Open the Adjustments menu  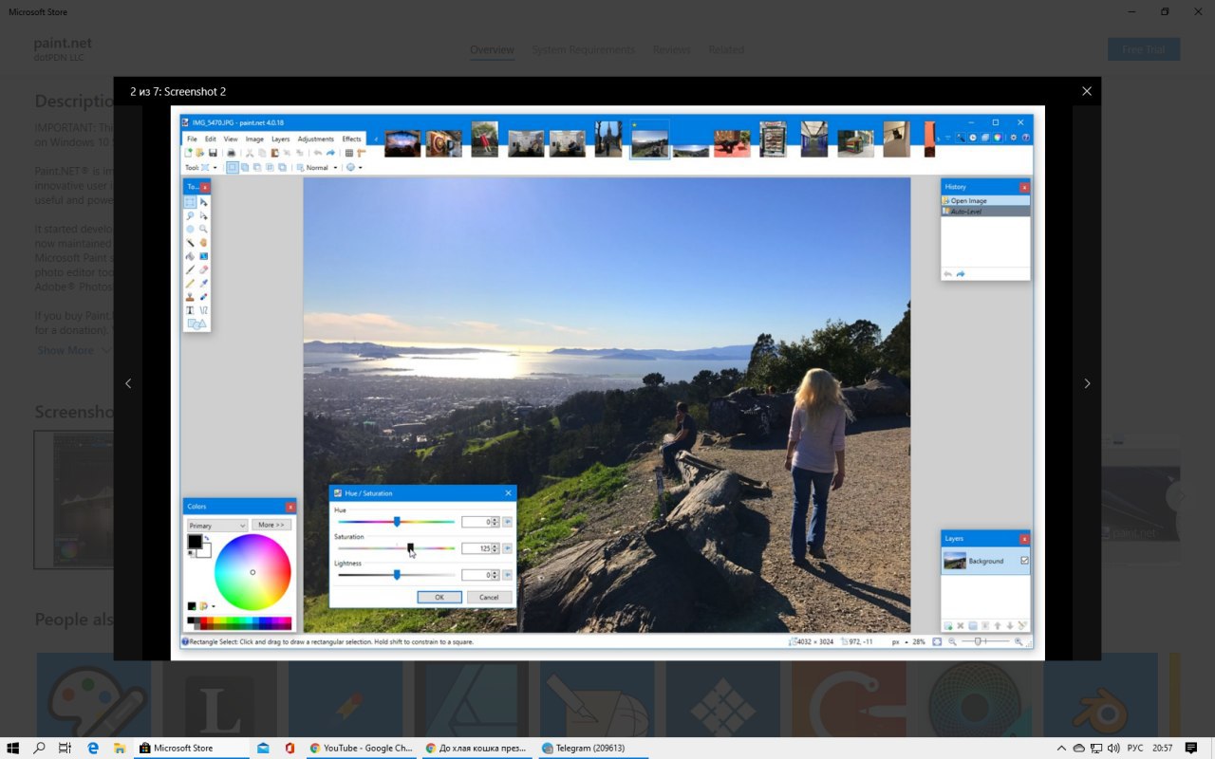316,139
